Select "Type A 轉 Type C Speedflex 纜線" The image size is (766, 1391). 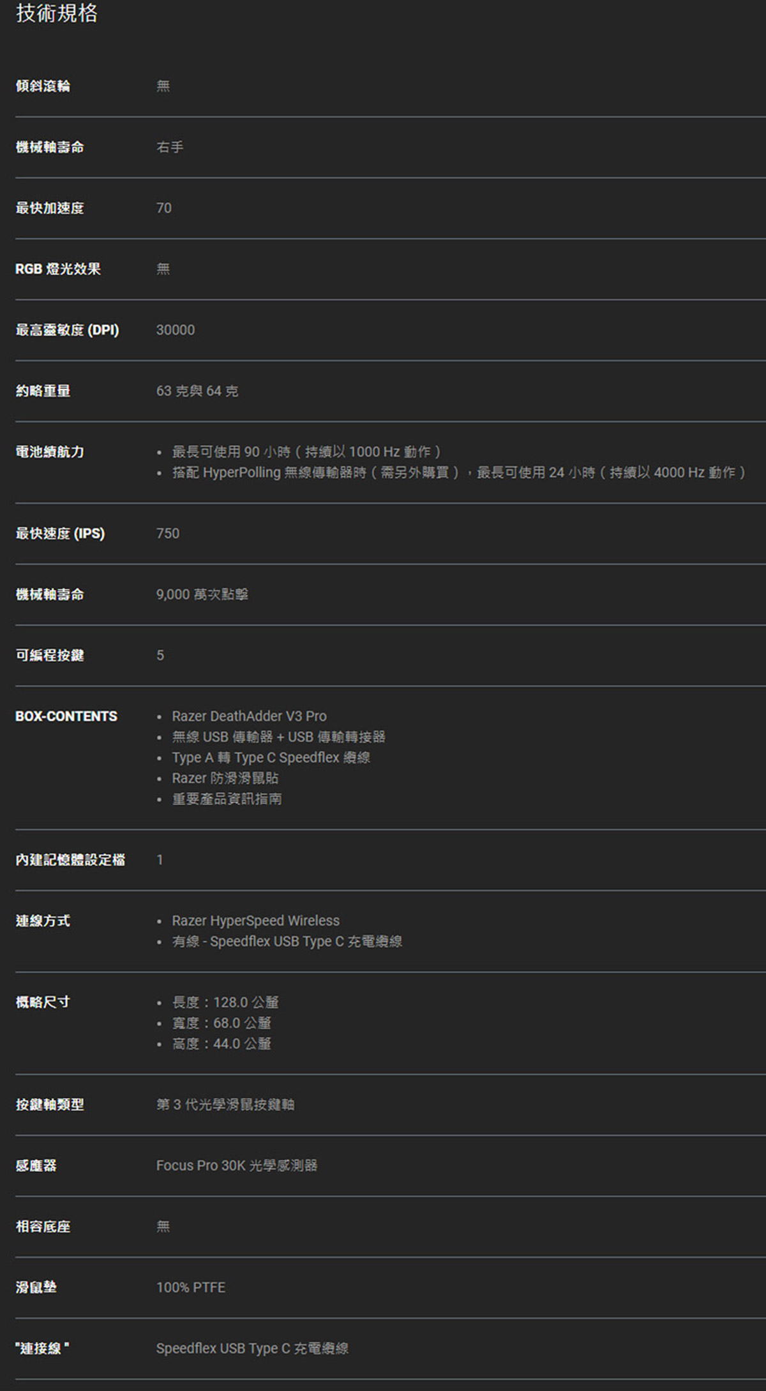click(271, 757)
